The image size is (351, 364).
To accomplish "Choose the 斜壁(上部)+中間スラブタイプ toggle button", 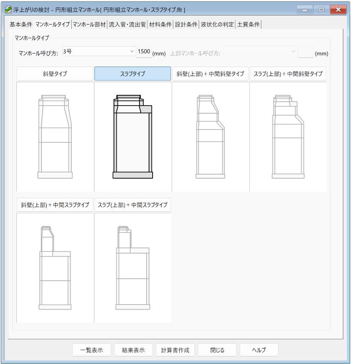I will pos(55,205).
